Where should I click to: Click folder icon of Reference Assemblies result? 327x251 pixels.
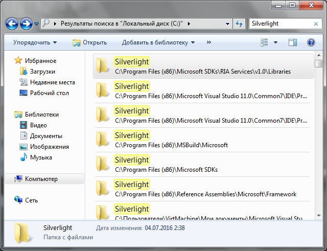[102, 188]
